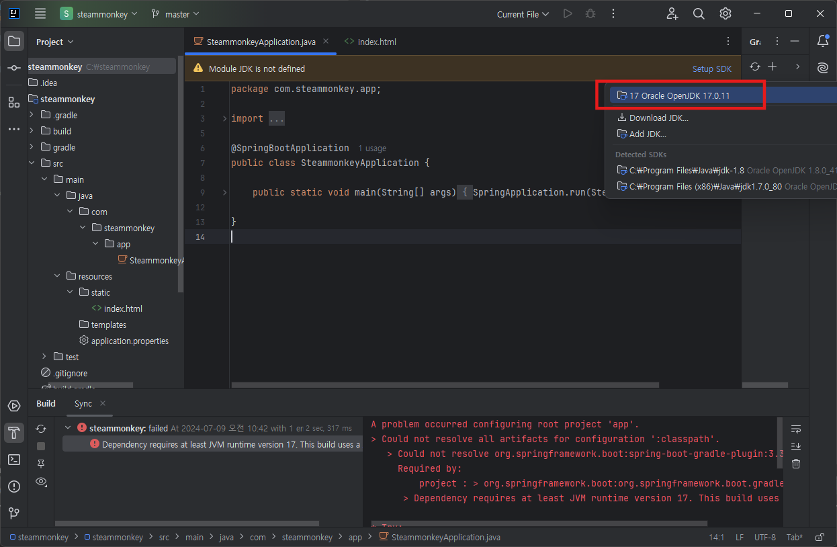Click the Debug bug icon
837x547 pixels.
coord(590,13)
